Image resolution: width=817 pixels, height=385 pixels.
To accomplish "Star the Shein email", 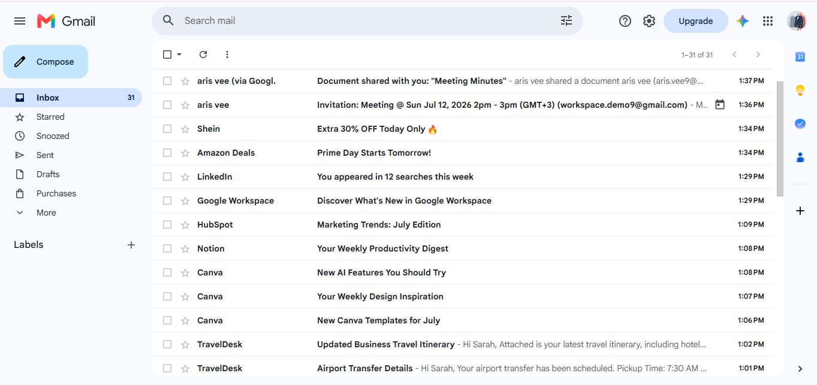I will pos(185,129).
